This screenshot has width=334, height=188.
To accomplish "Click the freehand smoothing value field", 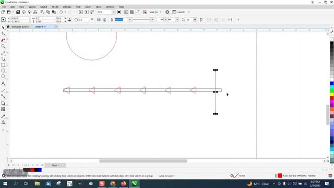I will pyautogui.click(x=189, y=20).
